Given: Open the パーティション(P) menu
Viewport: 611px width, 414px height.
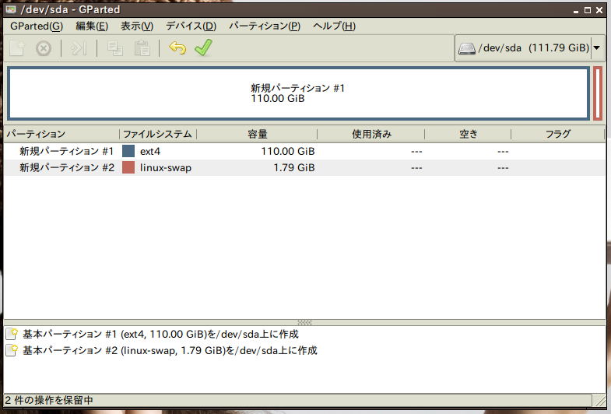Looking at the screenshot, I should [265, 26].
